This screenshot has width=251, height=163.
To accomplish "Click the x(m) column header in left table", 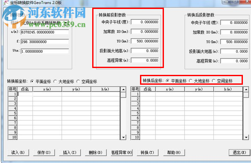I will click(47, 89).
